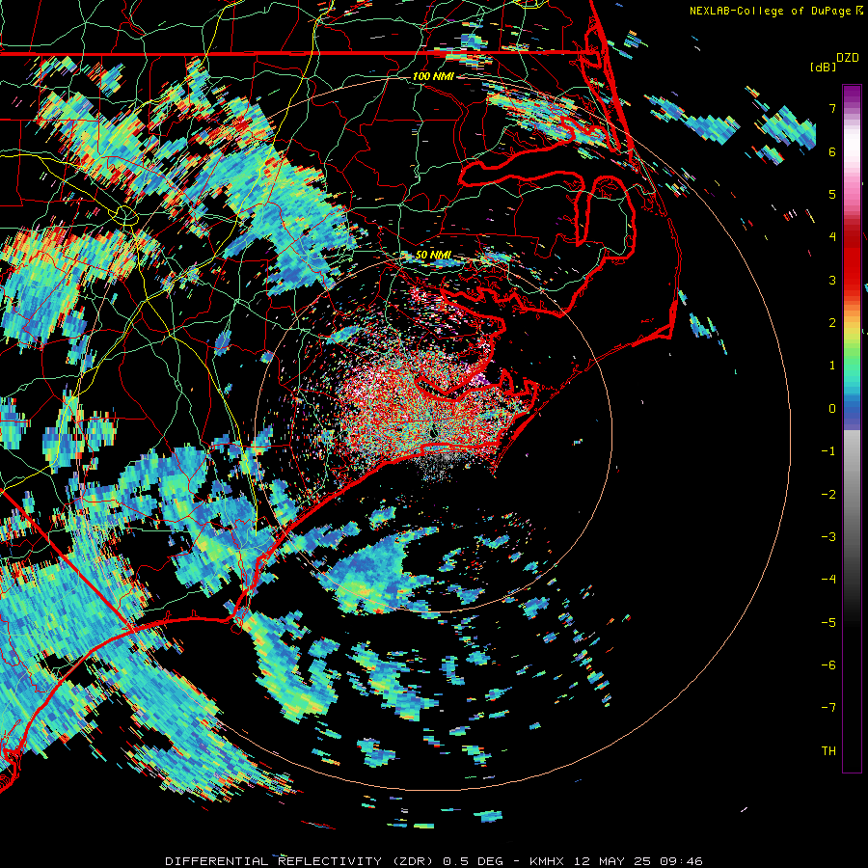Click the "DIFFERENTIAL REFLECTIVITY (ZDR)" product caption
The image size is (868, 868).
pos(302,861)
